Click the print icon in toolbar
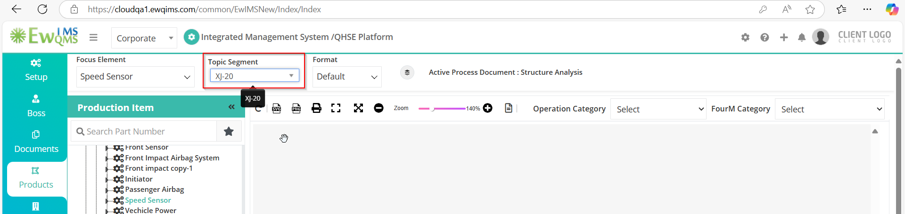Screen dimensions: 905x214 click(x=316, y=108)
